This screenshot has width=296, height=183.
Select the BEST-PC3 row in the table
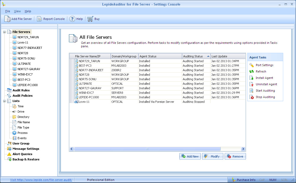(157, 66)
